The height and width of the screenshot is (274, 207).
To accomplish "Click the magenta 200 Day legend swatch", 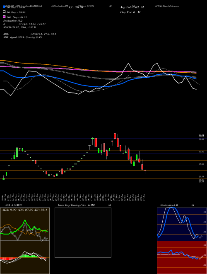I will coord(4,17).
